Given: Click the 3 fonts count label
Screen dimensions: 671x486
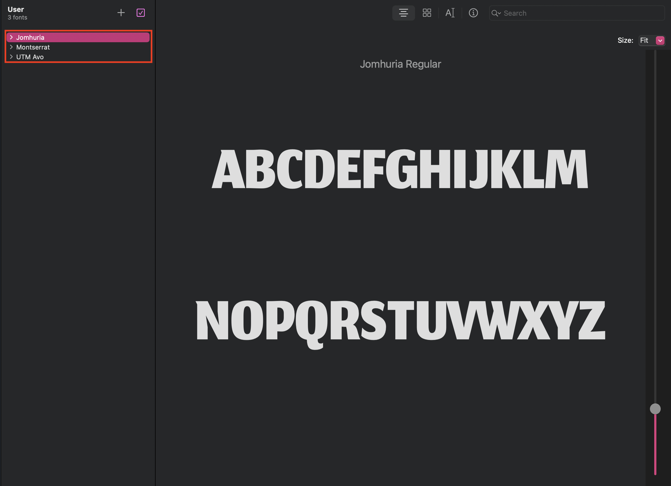Looking at the screenshot, I should [18, 18].
